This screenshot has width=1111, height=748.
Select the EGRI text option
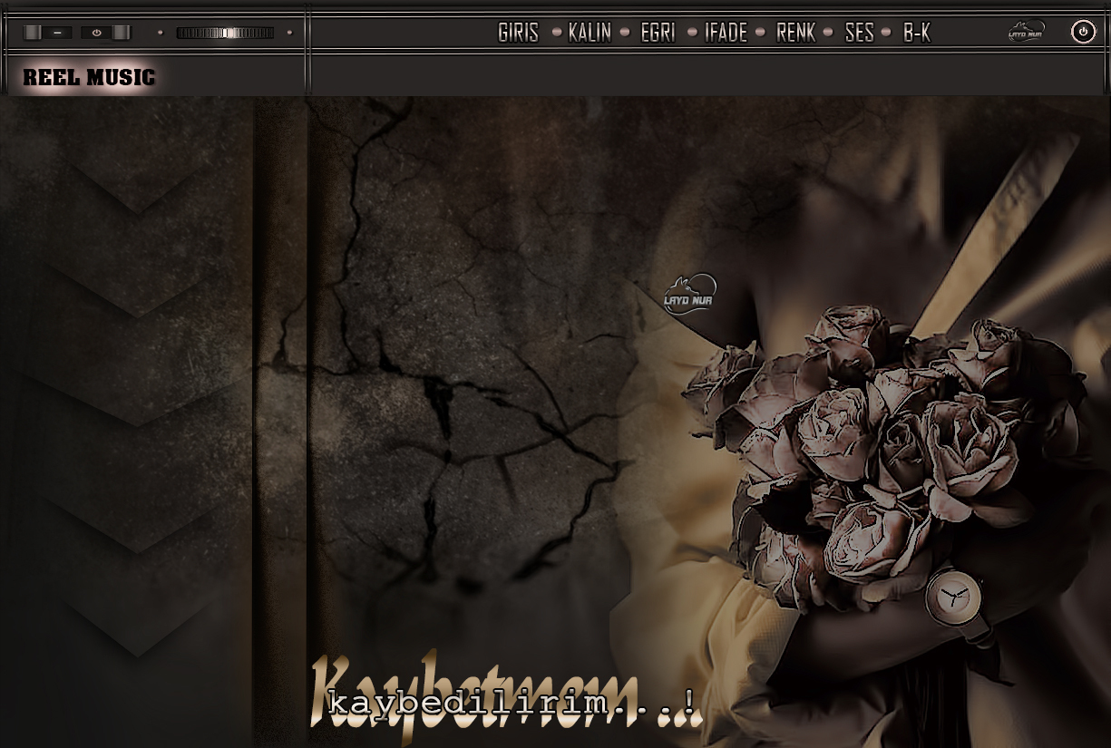click(x=658, y=33)
